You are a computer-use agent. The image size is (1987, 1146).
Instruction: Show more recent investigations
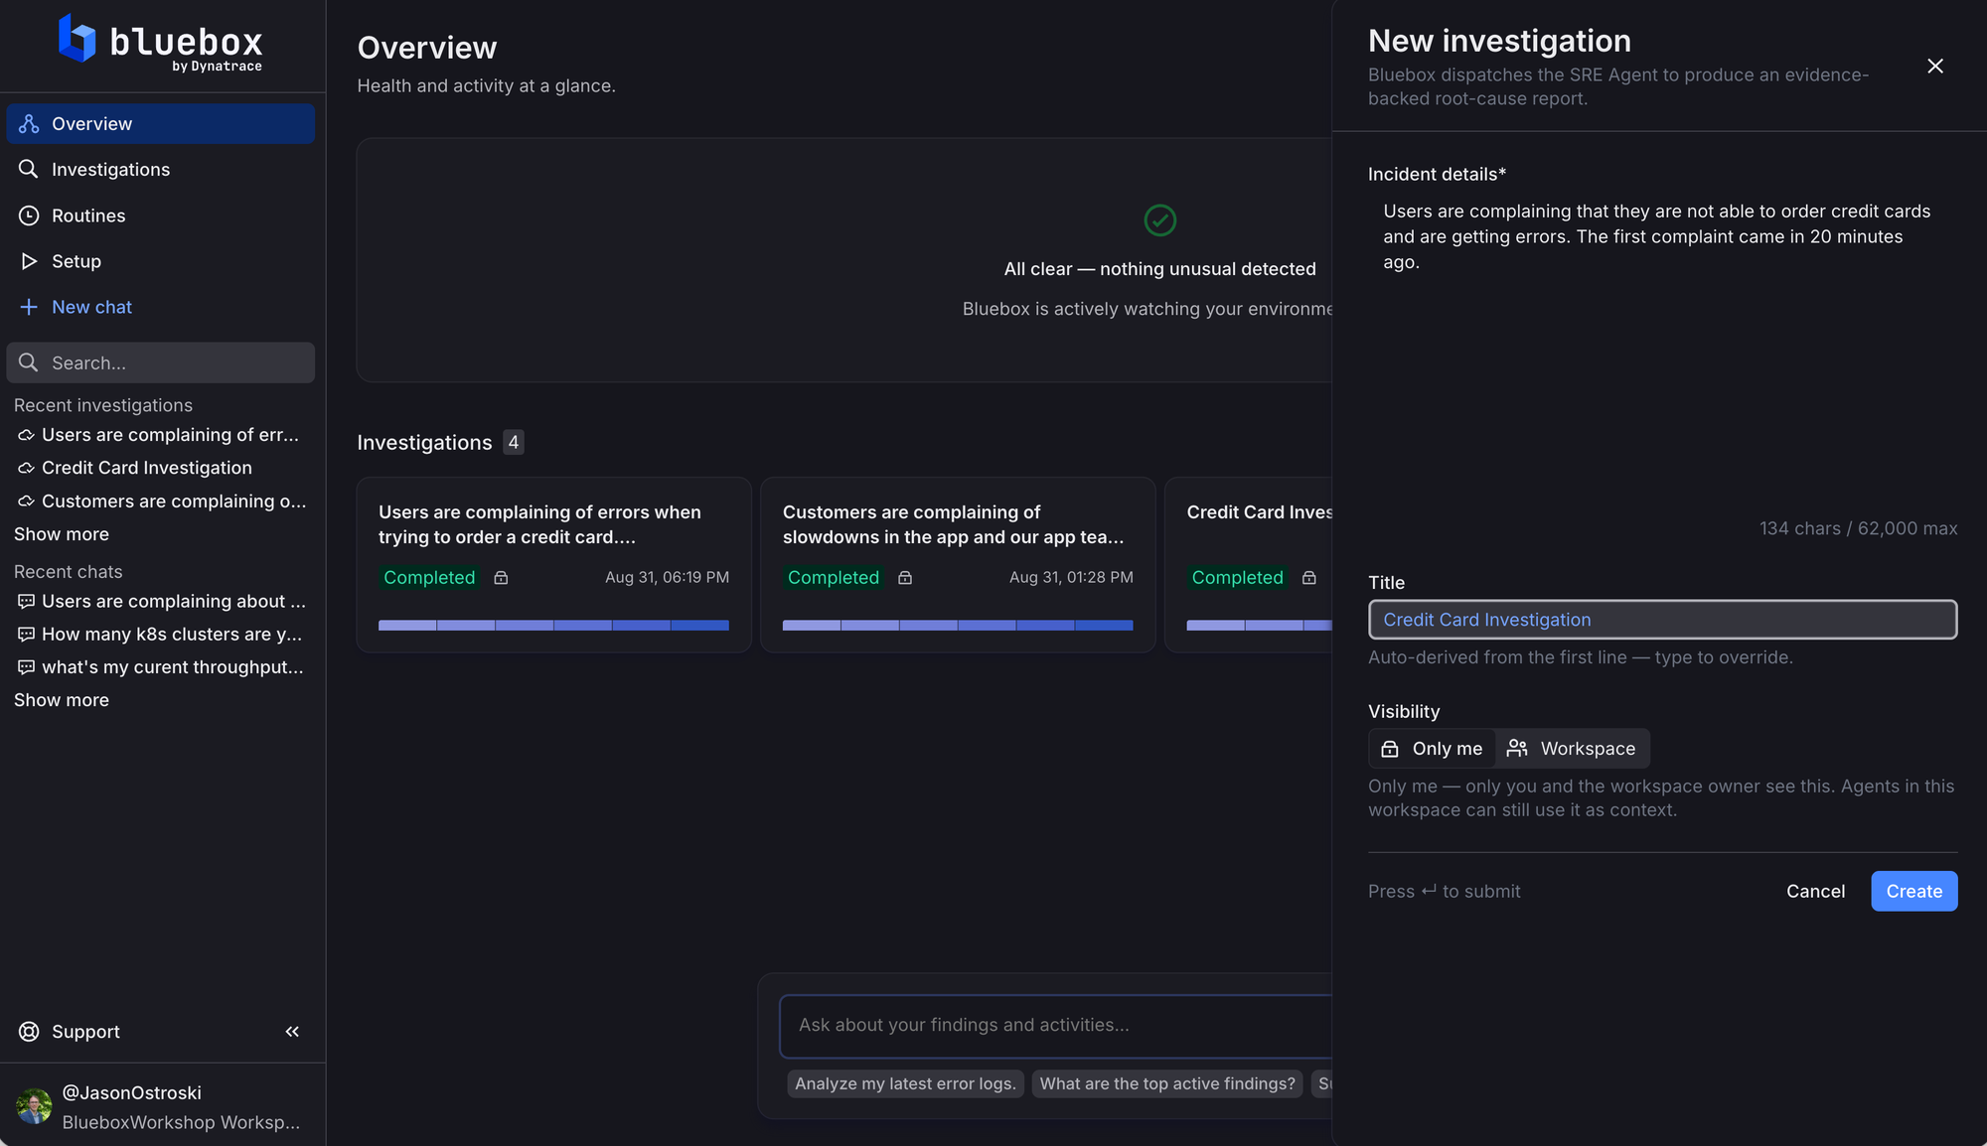pyautogui.click(x=62, y=534)
